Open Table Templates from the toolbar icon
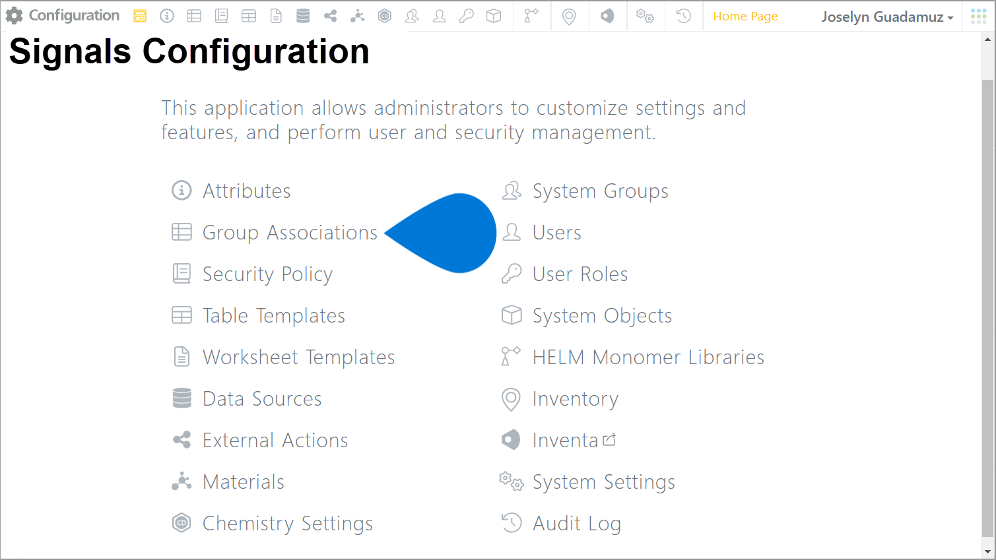This screenshot has height=560, width=996. [249, 16]
